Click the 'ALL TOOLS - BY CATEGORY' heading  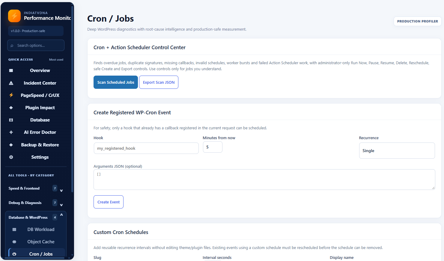[31, 175]
